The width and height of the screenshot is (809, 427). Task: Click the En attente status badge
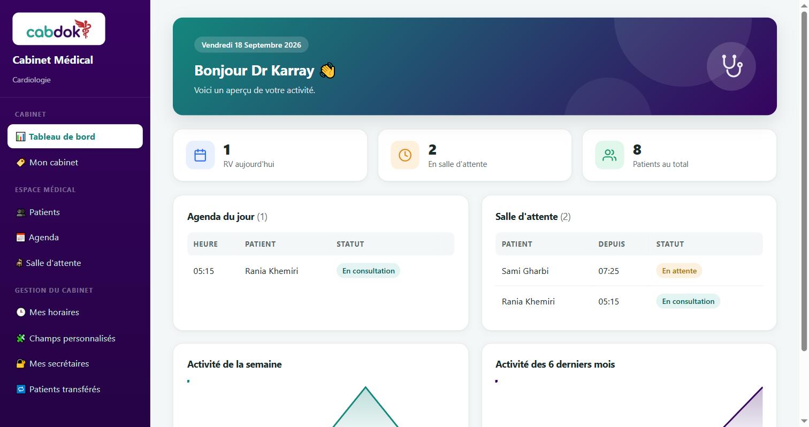[679, 271]
